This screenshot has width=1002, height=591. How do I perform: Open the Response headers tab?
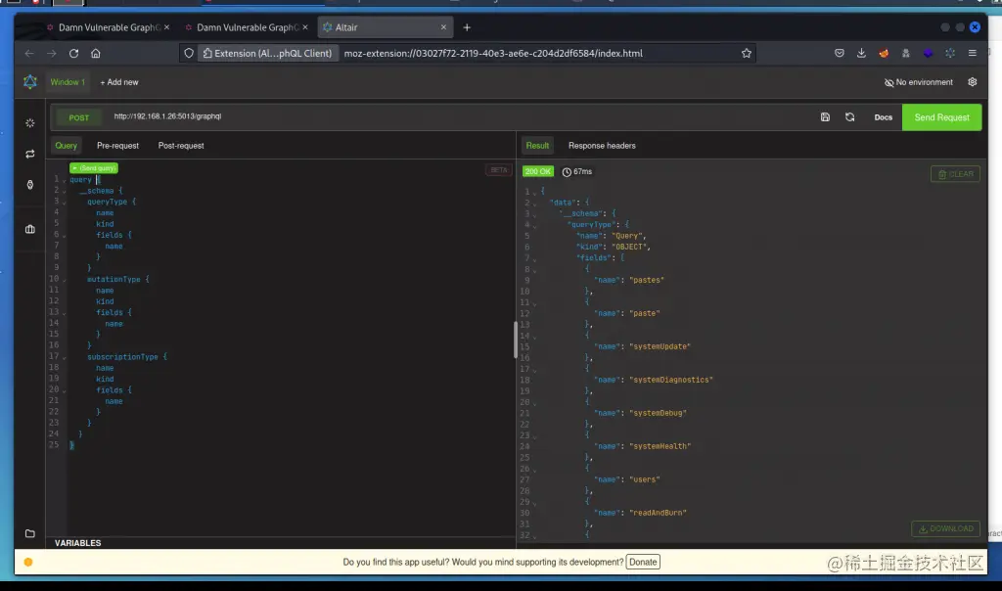[602, 146]
